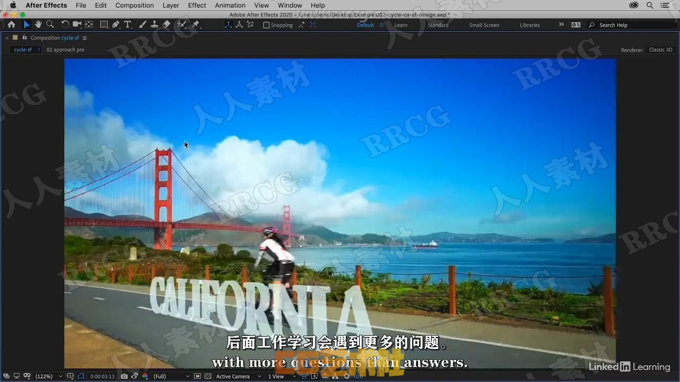Select the Roto Brush tool
The height and width of the screenshot is (382, 680).
182,24
